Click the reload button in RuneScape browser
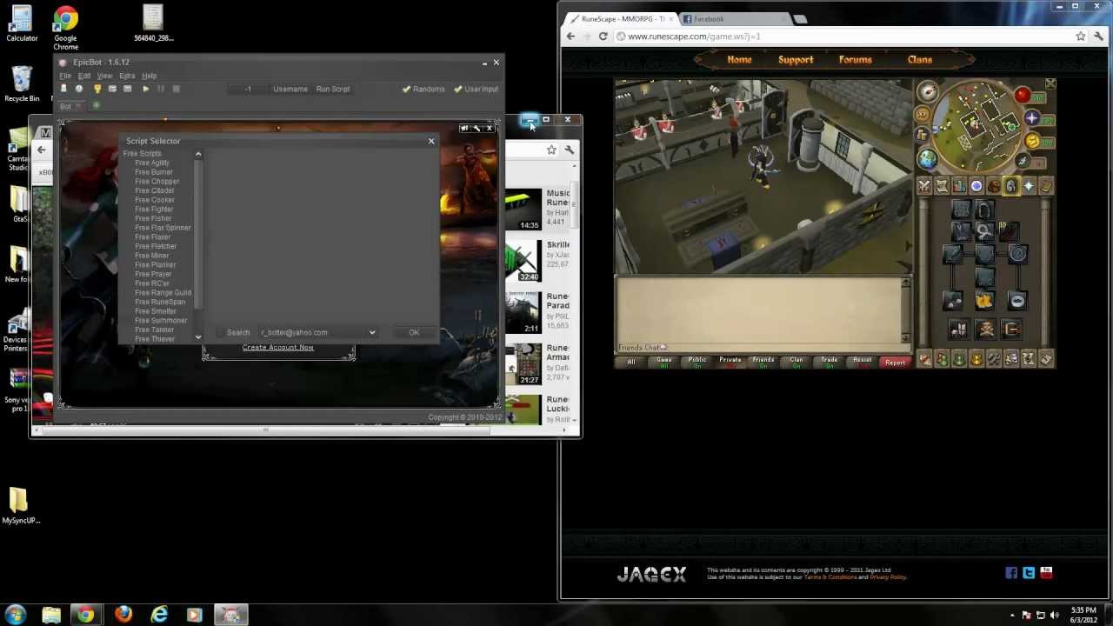This screenshot has height=626, width=1113. click(603, 37)
